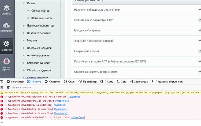
Task: Select Значения переменных сервера row
Action: pos(136,41)
